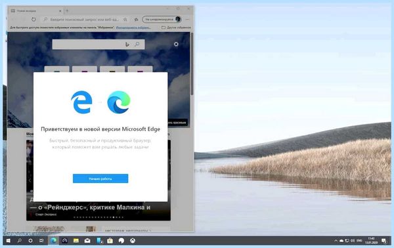Add this page to favorites via star icon

[x=125, y=19]
